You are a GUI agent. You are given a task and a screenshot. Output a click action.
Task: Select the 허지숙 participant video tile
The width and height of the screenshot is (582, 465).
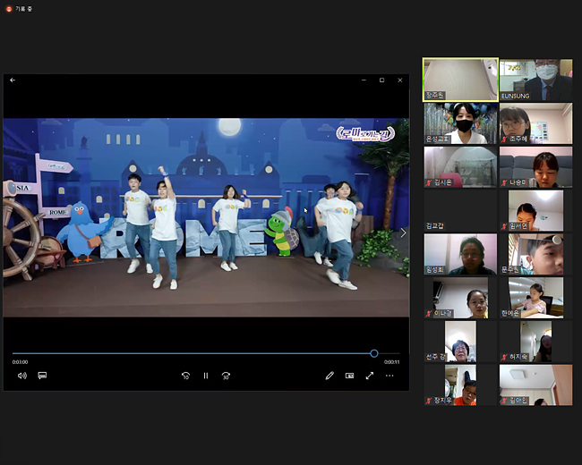[x=535, y=341]
